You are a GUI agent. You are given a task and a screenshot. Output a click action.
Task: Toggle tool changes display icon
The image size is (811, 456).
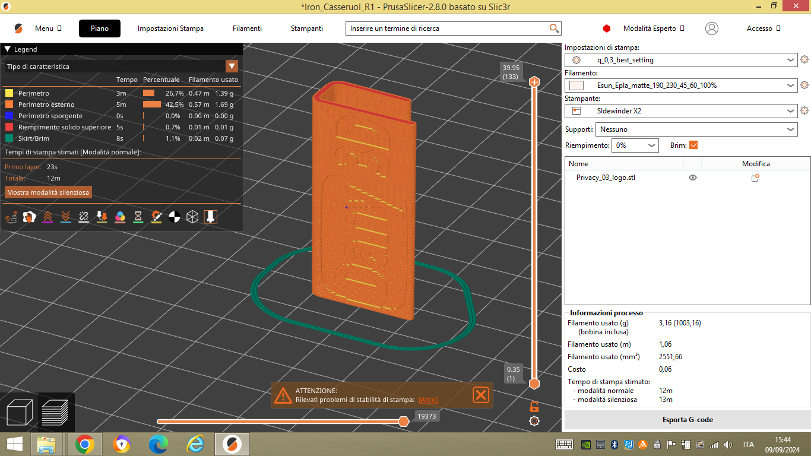coord(102,217)
